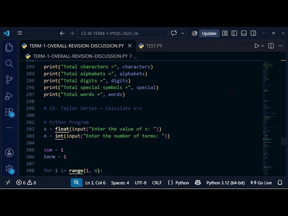Go forward in navigation history
This screenshot has width=288, height=216.
72,33
